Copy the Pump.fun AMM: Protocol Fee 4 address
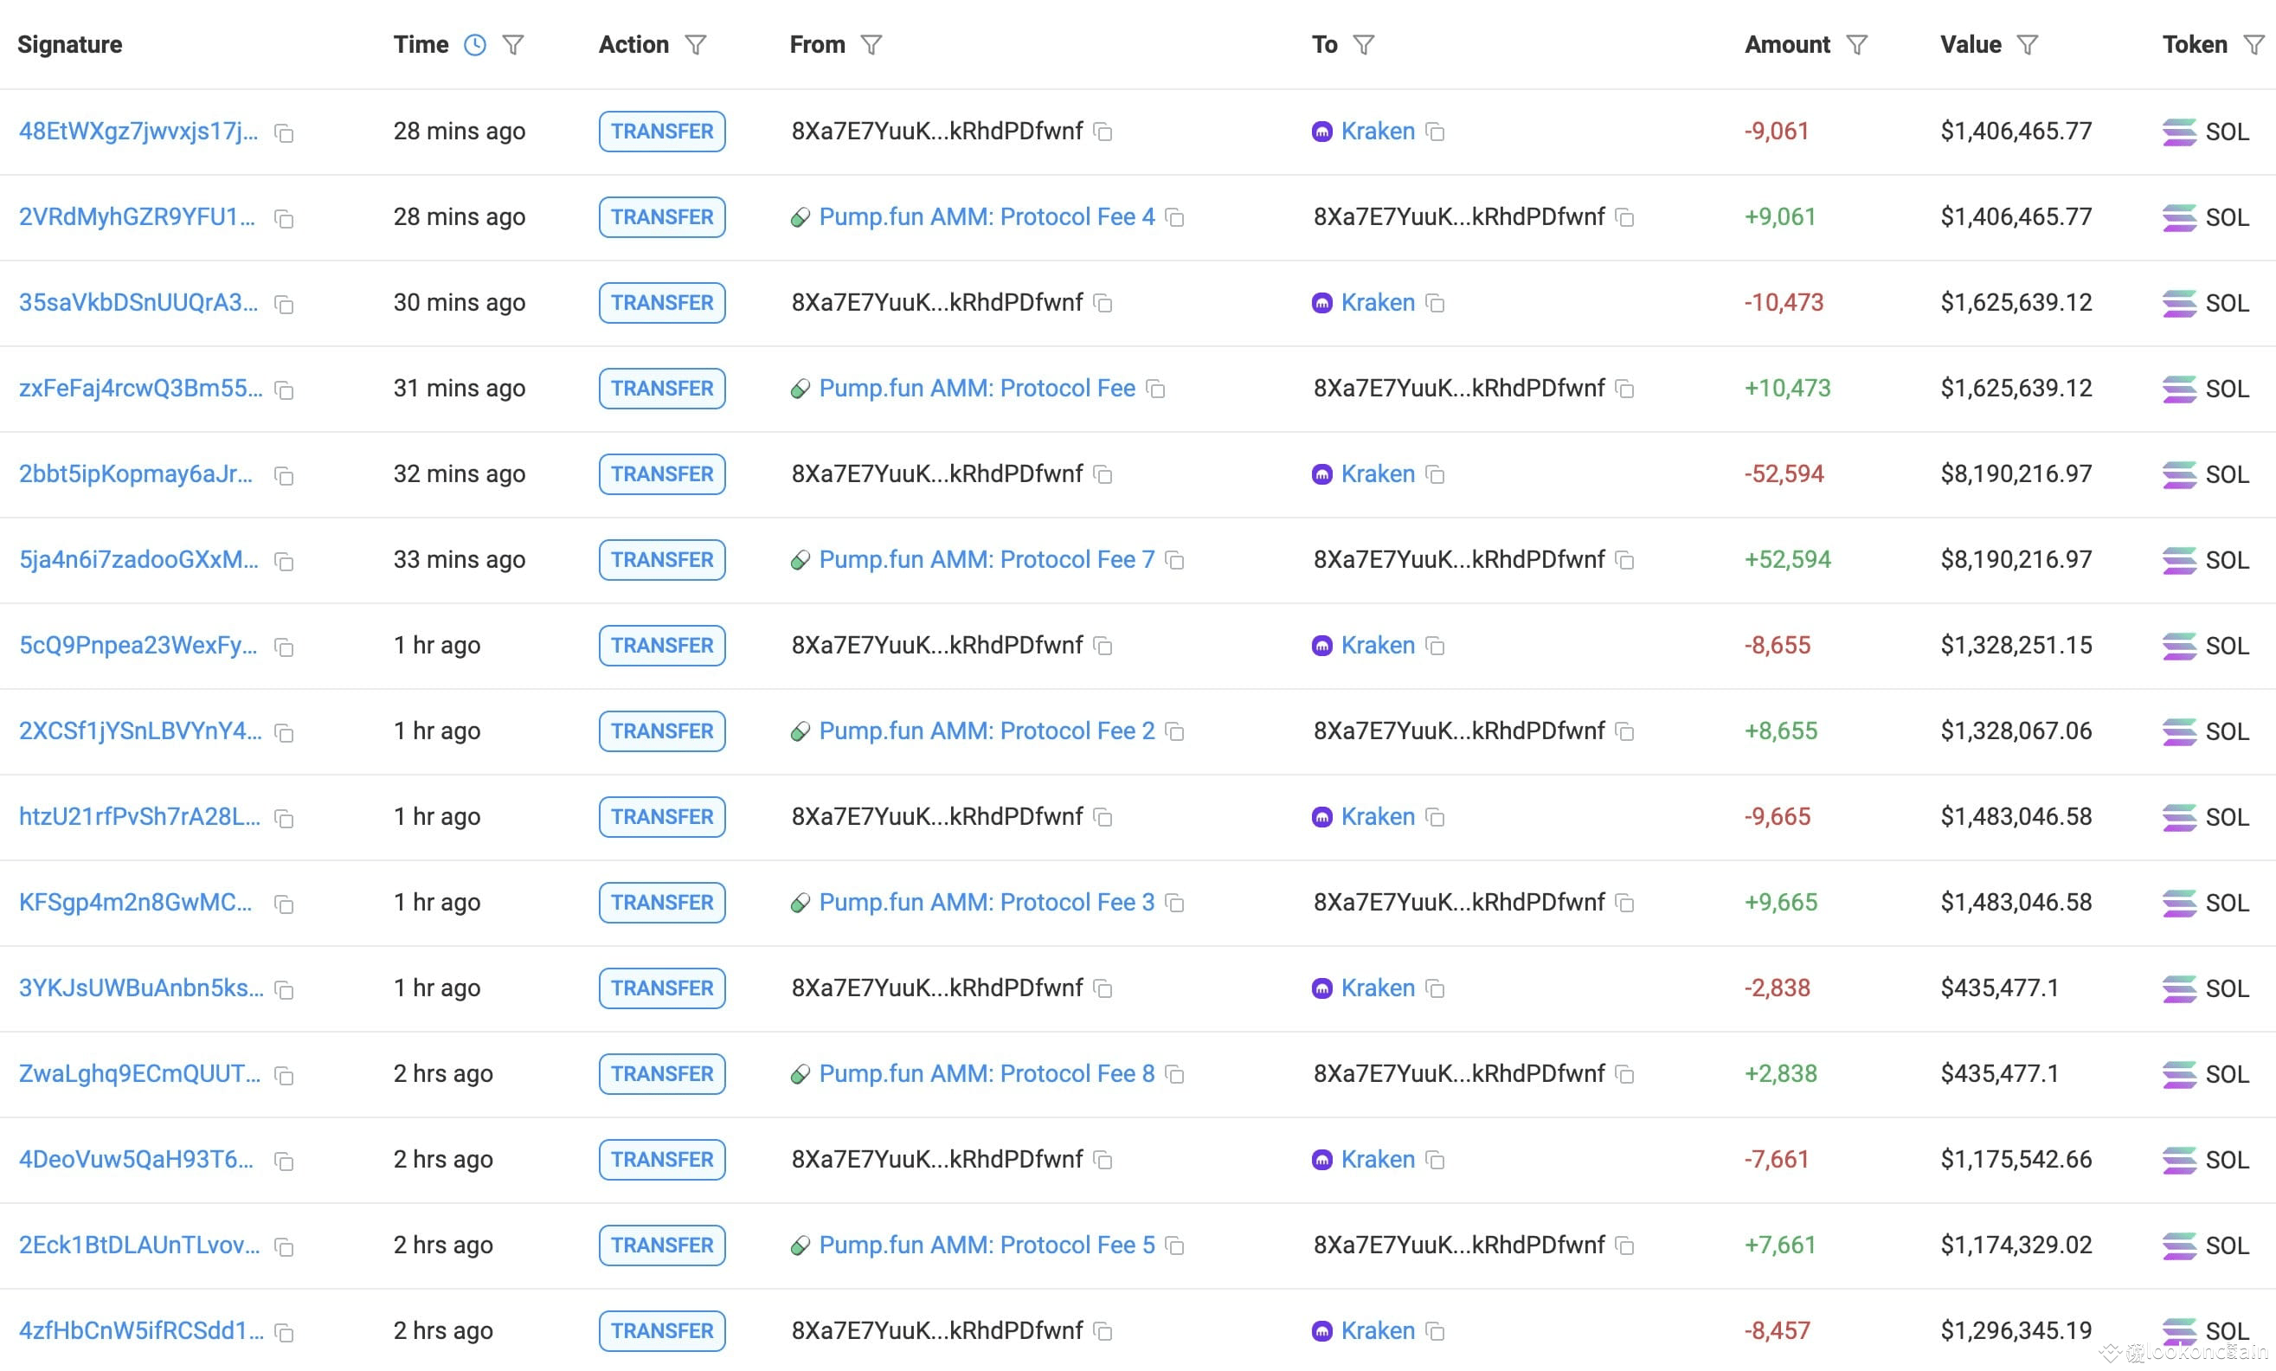This screenshot has height=1371, width=2276. coord(1175,217)
